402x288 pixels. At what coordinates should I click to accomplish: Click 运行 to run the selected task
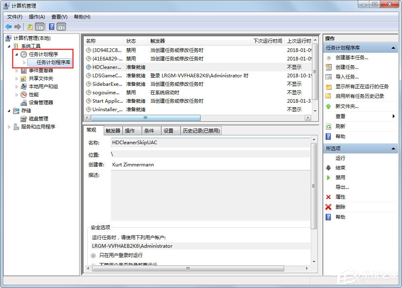(x=340, y=158)
